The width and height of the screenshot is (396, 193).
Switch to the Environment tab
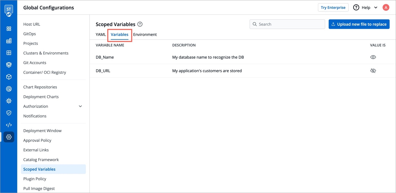click(x=145, y=34)
